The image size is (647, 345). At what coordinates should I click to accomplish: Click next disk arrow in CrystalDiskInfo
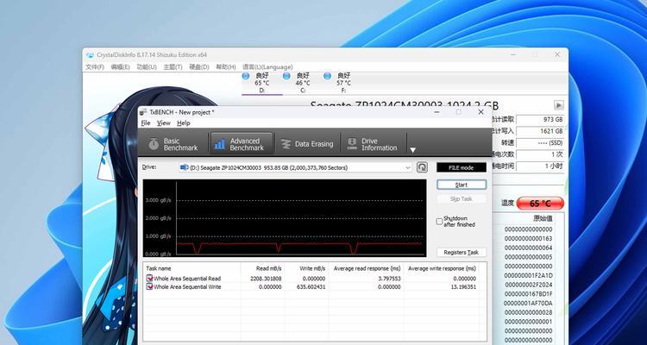click(x=559, y=105)
